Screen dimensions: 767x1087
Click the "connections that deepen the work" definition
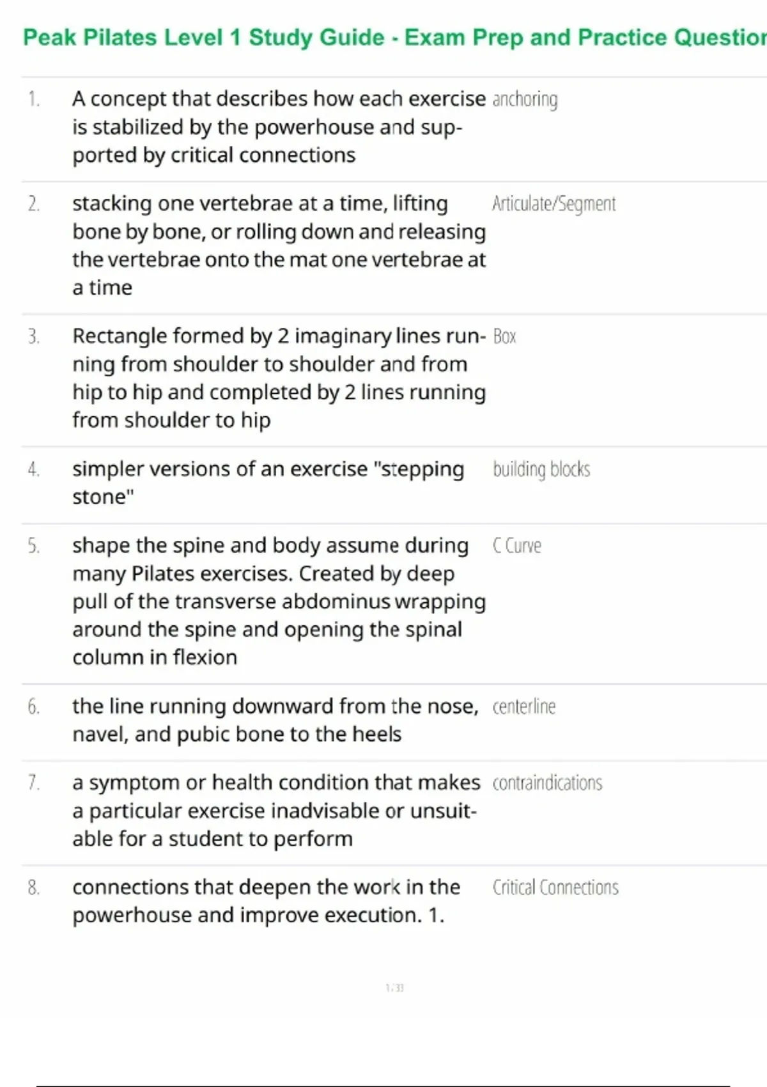pyautogui.click(x=266, y=902)
